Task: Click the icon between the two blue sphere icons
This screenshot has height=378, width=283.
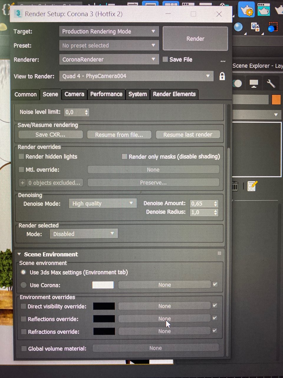Action: coord(255,27)
